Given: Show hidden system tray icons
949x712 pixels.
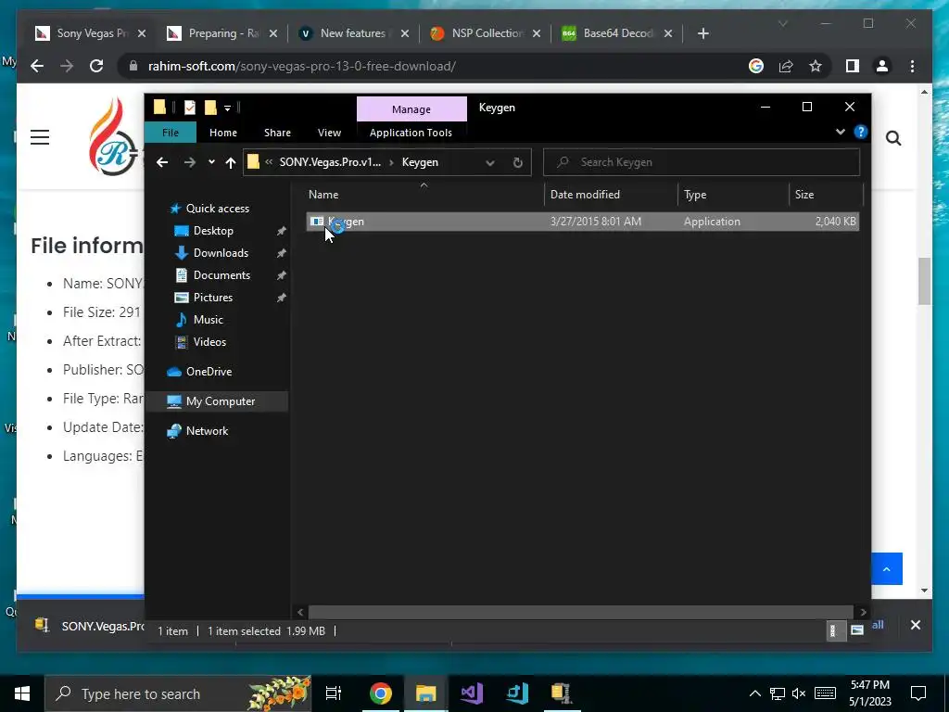Looking at the screenshot, I should click(754, 693).
